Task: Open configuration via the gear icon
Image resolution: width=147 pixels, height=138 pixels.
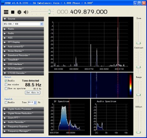Action: click(19, 12)
